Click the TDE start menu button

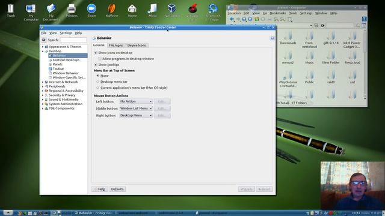8,212
